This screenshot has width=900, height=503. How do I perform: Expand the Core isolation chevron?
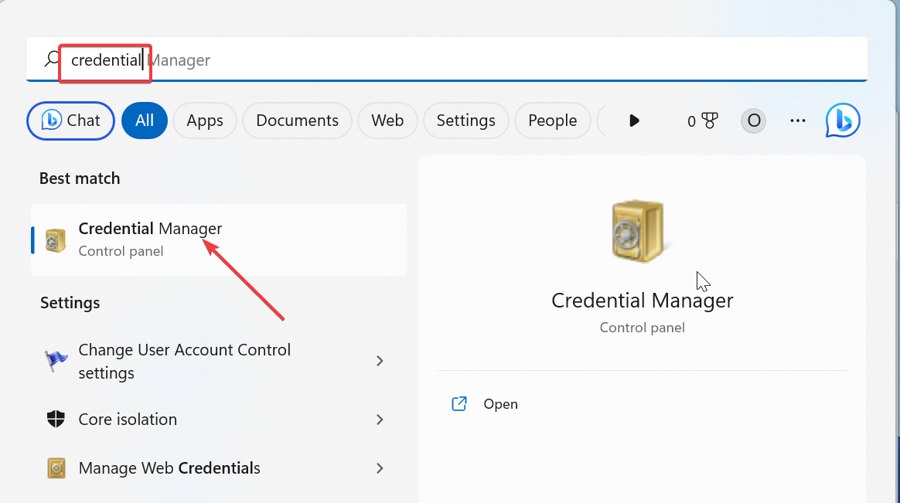tap(380, 420)
